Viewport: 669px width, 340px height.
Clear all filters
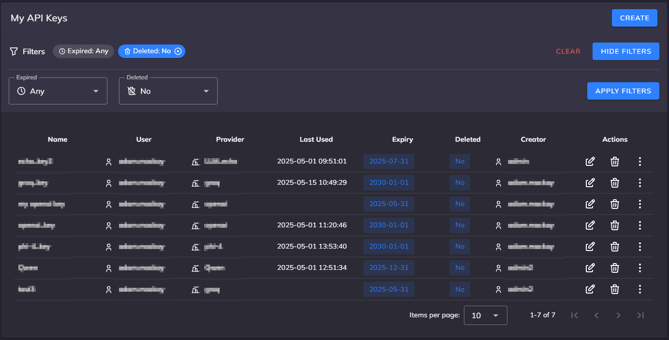click(x=568, y=51)
